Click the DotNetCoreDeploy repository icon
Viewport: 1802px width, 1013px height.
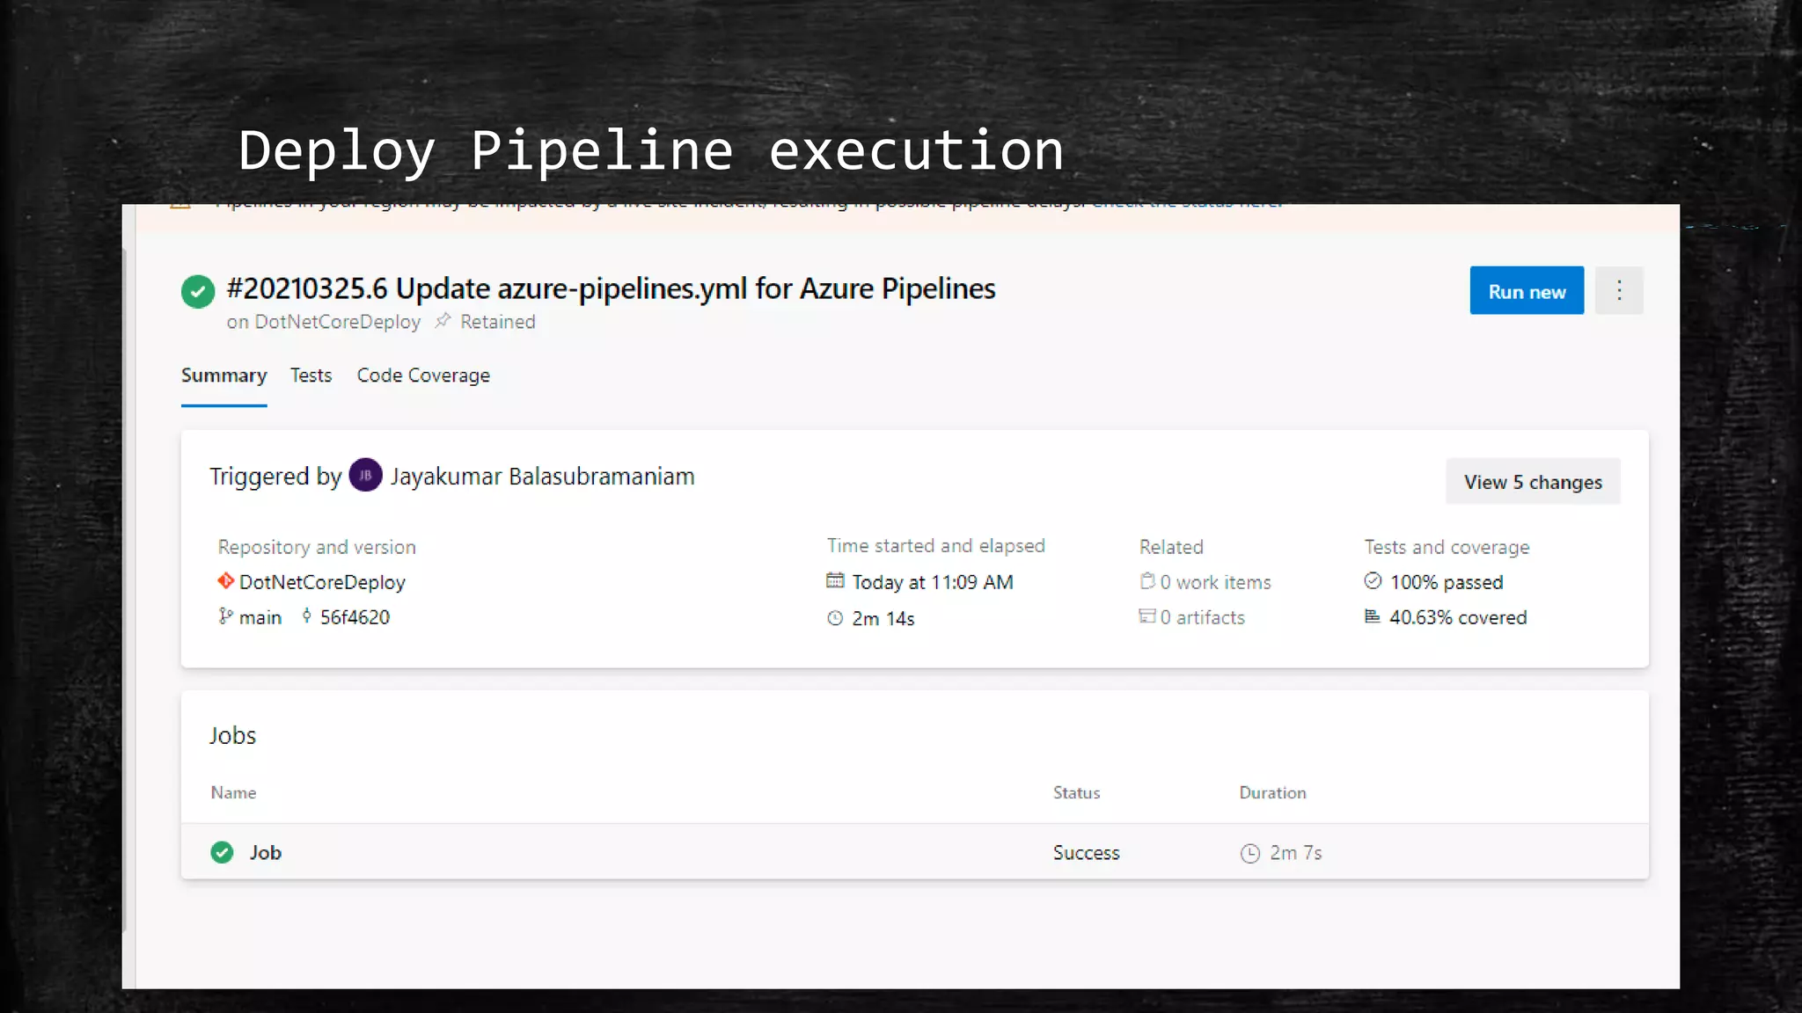226,581
